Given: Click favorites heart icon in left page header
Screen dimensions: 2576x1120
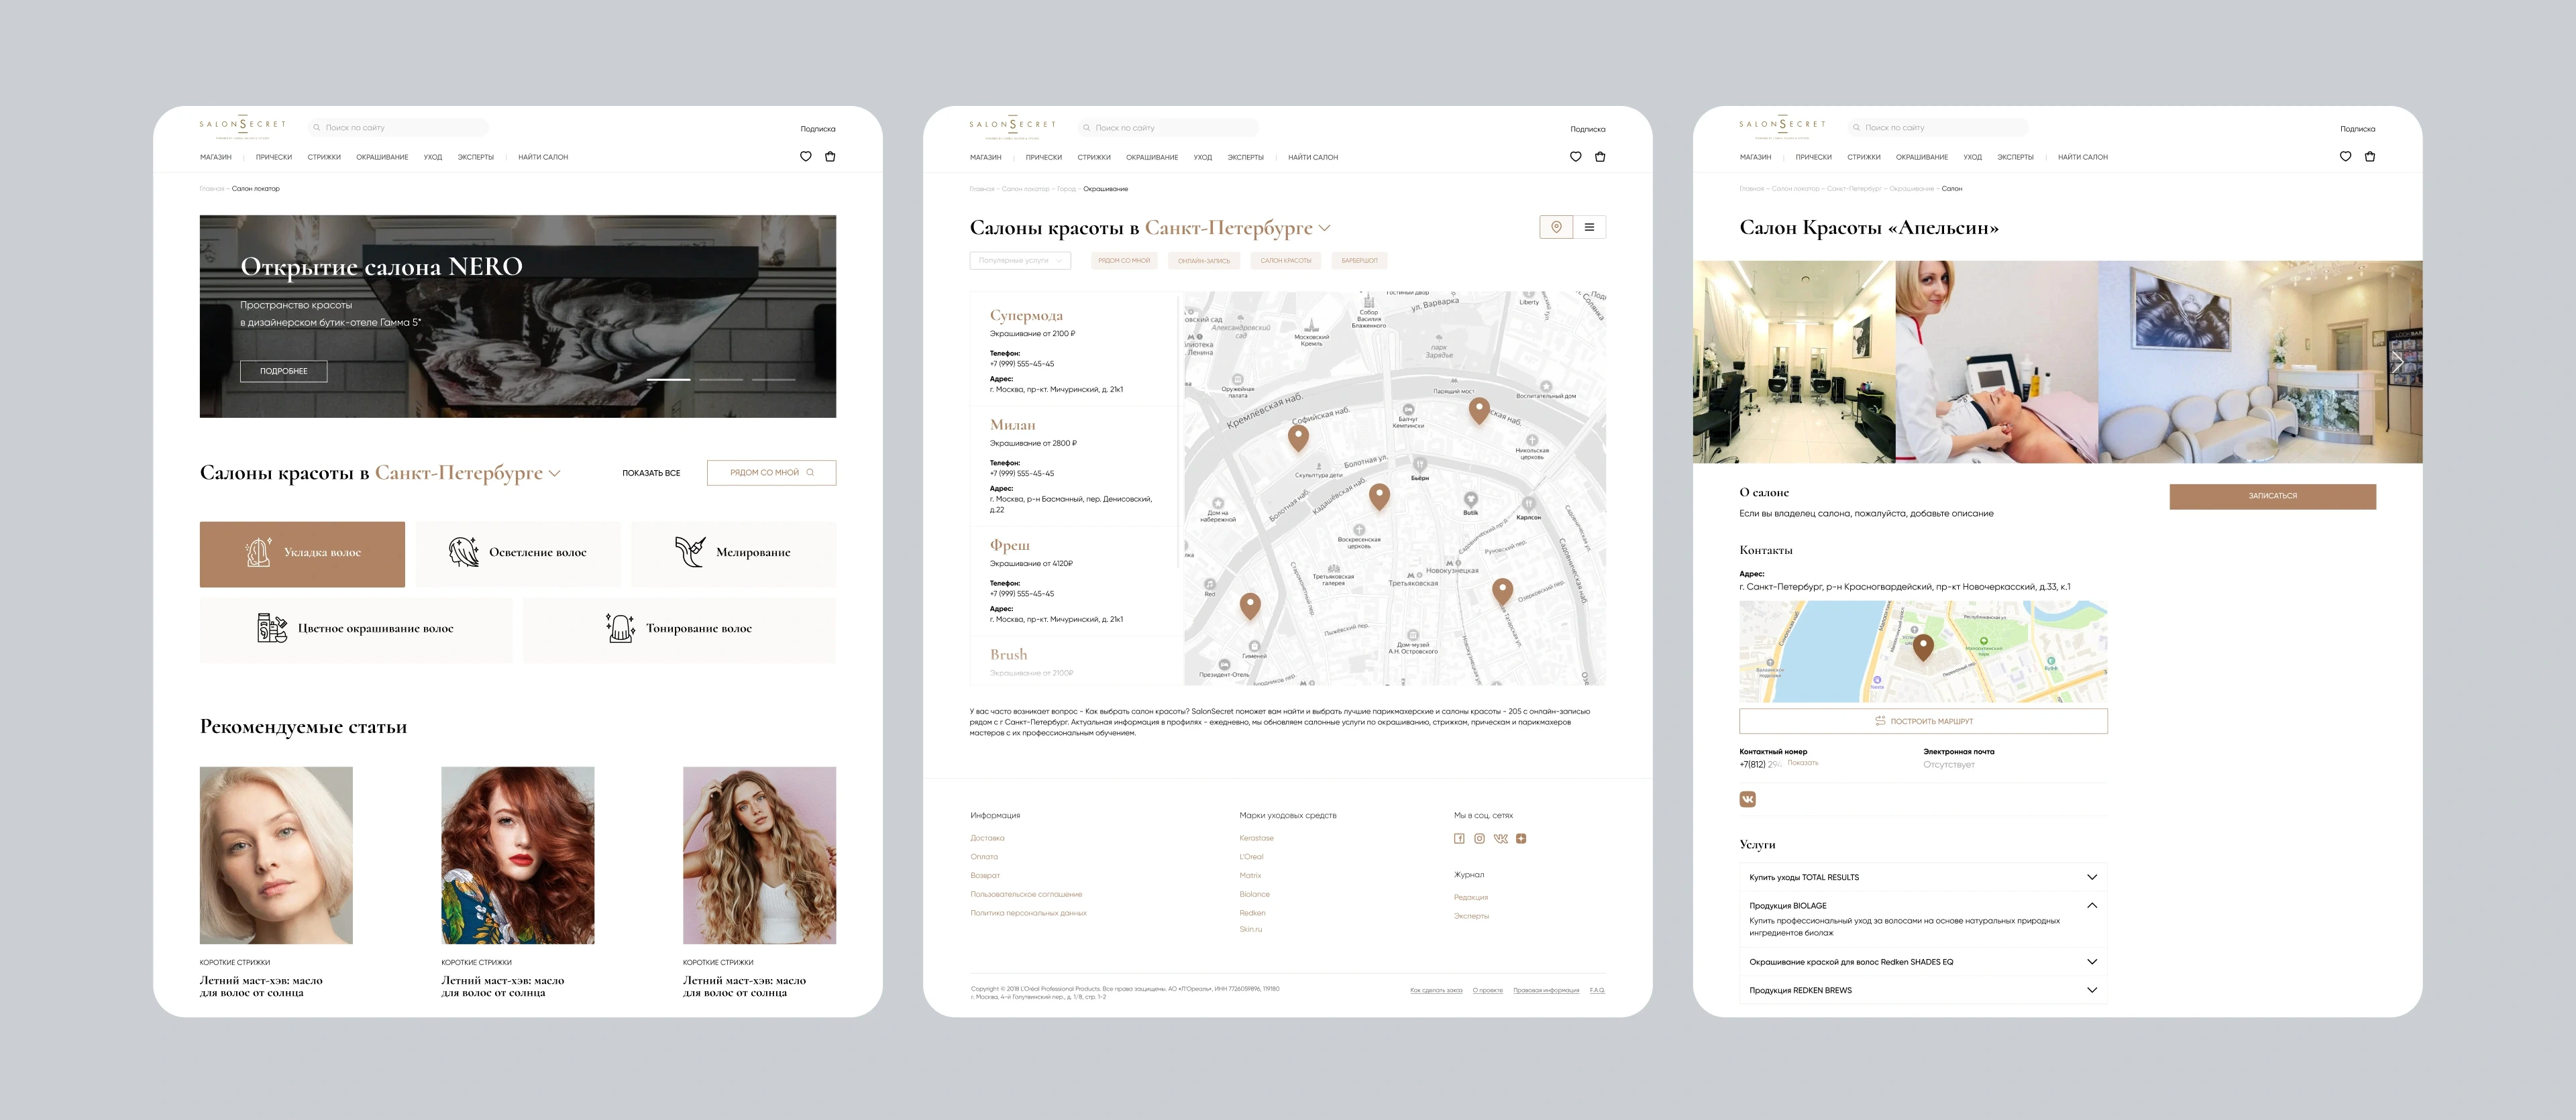Looking at the screenshot, I should point(806,157).
